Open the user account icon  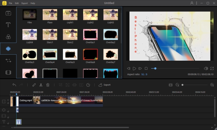192,3
